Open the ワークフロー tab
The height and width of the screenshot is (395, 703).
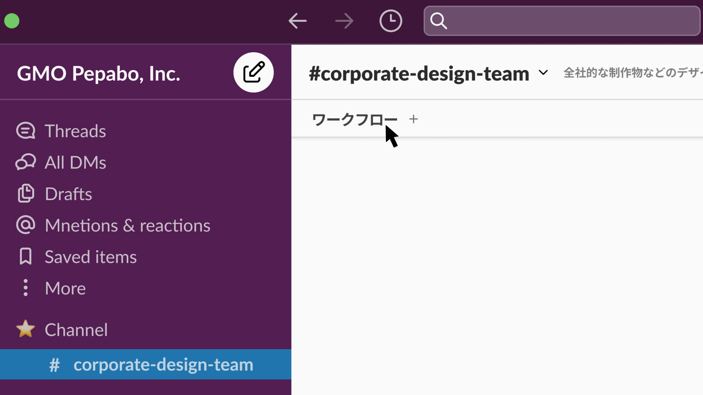(354, 120)
